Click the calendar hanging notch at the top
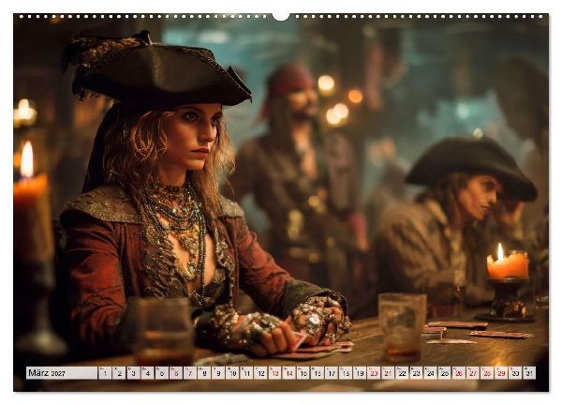Viewport: 562px width, 405px height. click(x=281, y=16)
